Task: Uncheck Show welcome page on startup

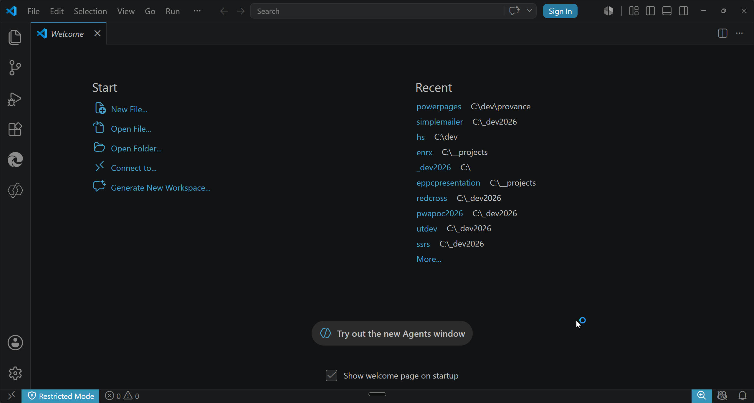Action: point(332,375)
